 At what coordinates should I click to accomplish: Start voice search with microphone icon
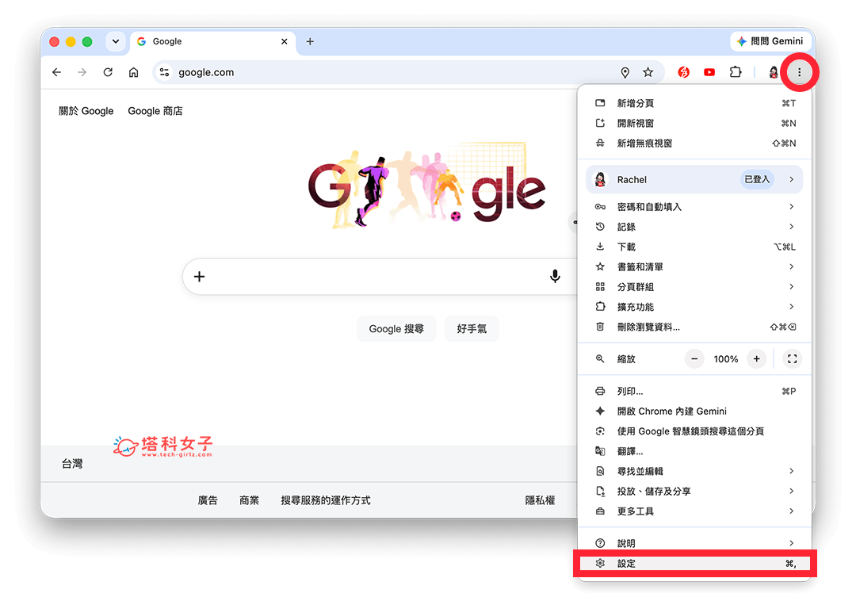point(555,276)
